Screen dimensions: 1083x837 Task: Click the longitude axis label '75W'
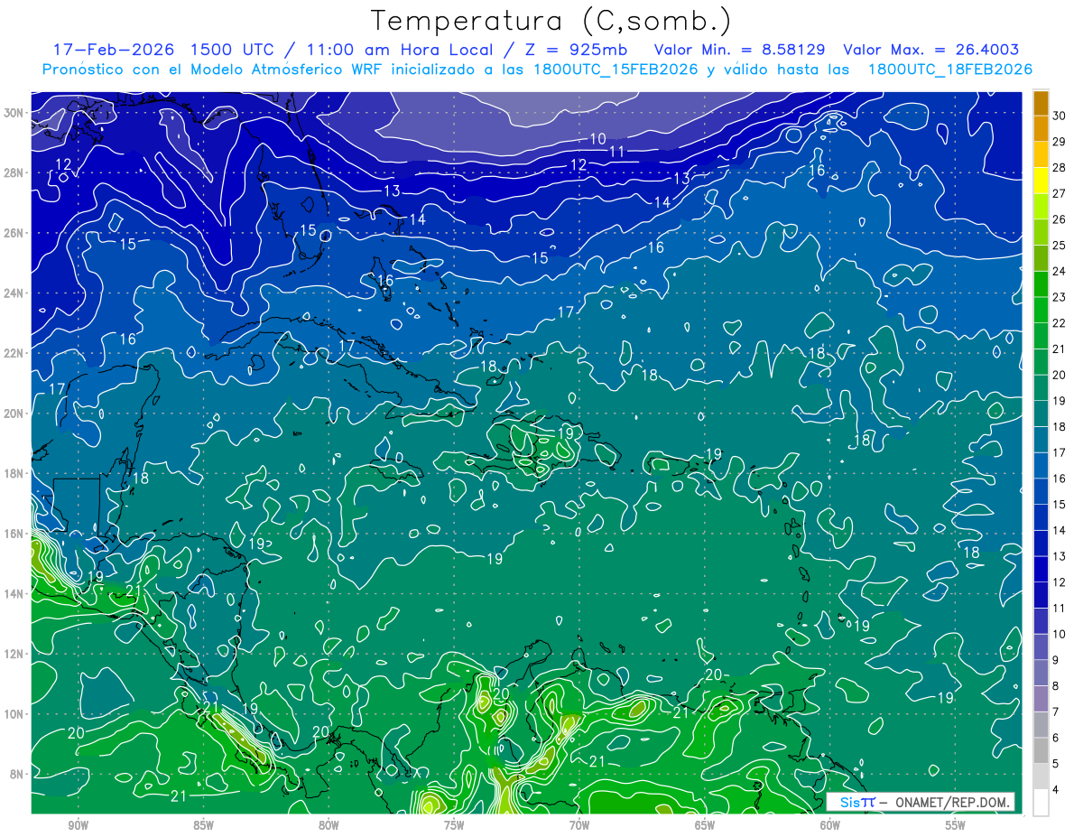[x=454, y=825]
